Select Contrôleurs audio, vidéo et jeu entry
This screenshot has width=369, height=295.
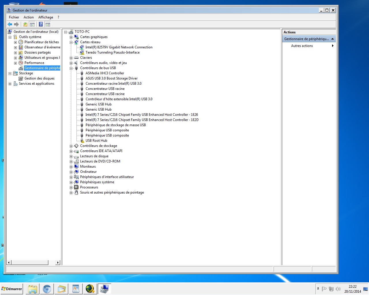pos(103,63)
